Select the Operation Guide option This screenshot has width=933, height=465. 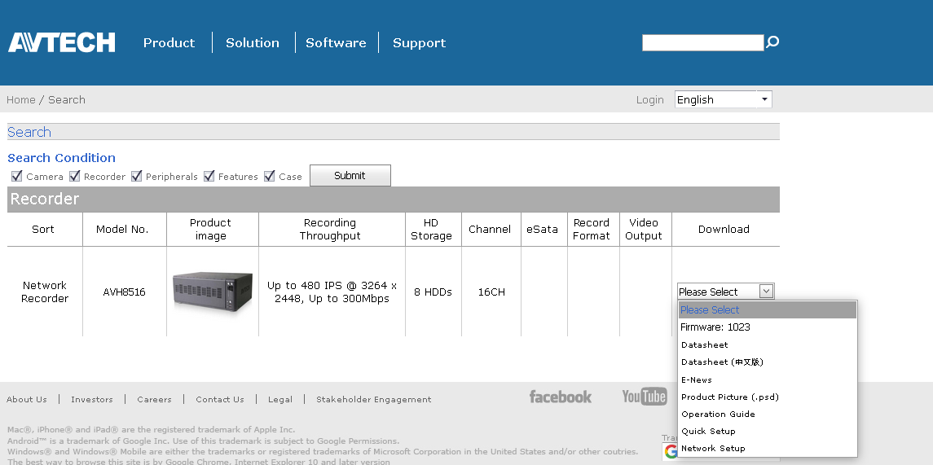[768, 414]
